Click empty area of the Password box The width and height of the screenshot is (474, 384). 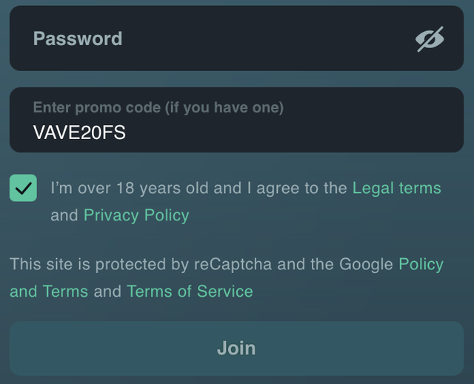[266, 38]
